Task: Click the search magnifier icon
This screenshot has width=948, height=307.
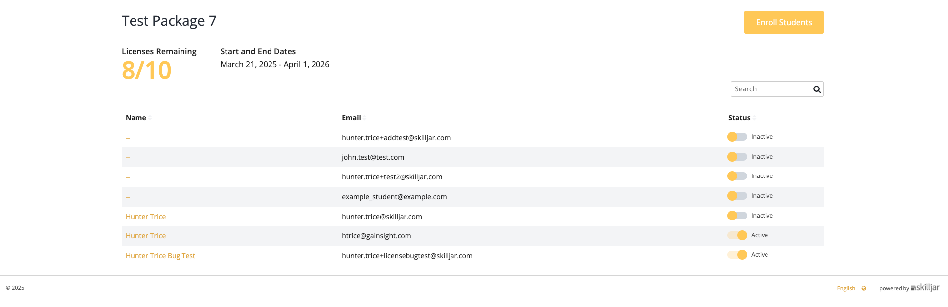Action: [817, 89]
